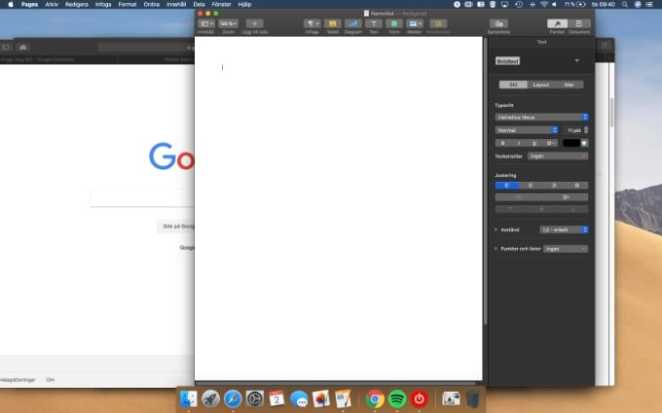Toggle the Format inspector brush icon

(557, 23)
